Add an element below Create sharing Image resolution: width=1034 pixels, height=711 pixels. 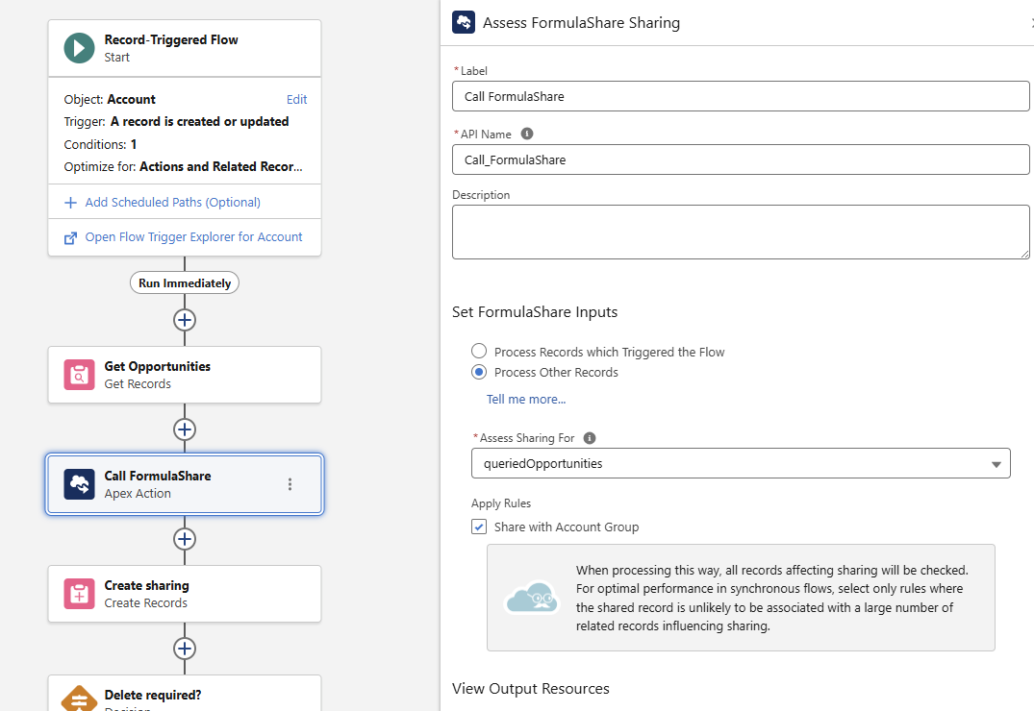(x=184, y=649)
